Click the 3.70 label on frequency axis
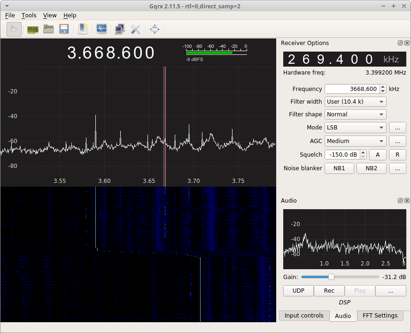This screenshot has width=411, height=333. coord(194,181)
